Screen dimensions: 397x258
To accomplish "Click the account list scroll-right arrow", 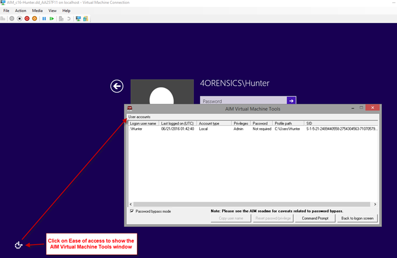I will pos(375,204).
